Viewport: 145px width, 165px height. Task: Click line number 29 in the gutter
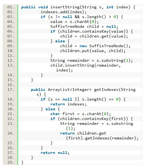point(11,162)
